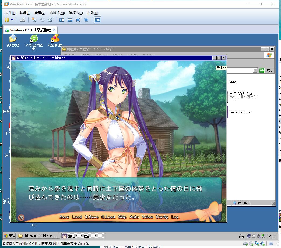Click the XP 开始 Start button
This screenshot has width=281, height=248.
pos(10,236)
